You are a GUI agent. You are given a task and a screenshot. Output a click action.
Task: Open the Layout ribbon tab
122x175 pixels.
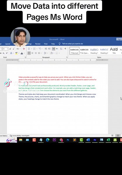coord(8,44)
